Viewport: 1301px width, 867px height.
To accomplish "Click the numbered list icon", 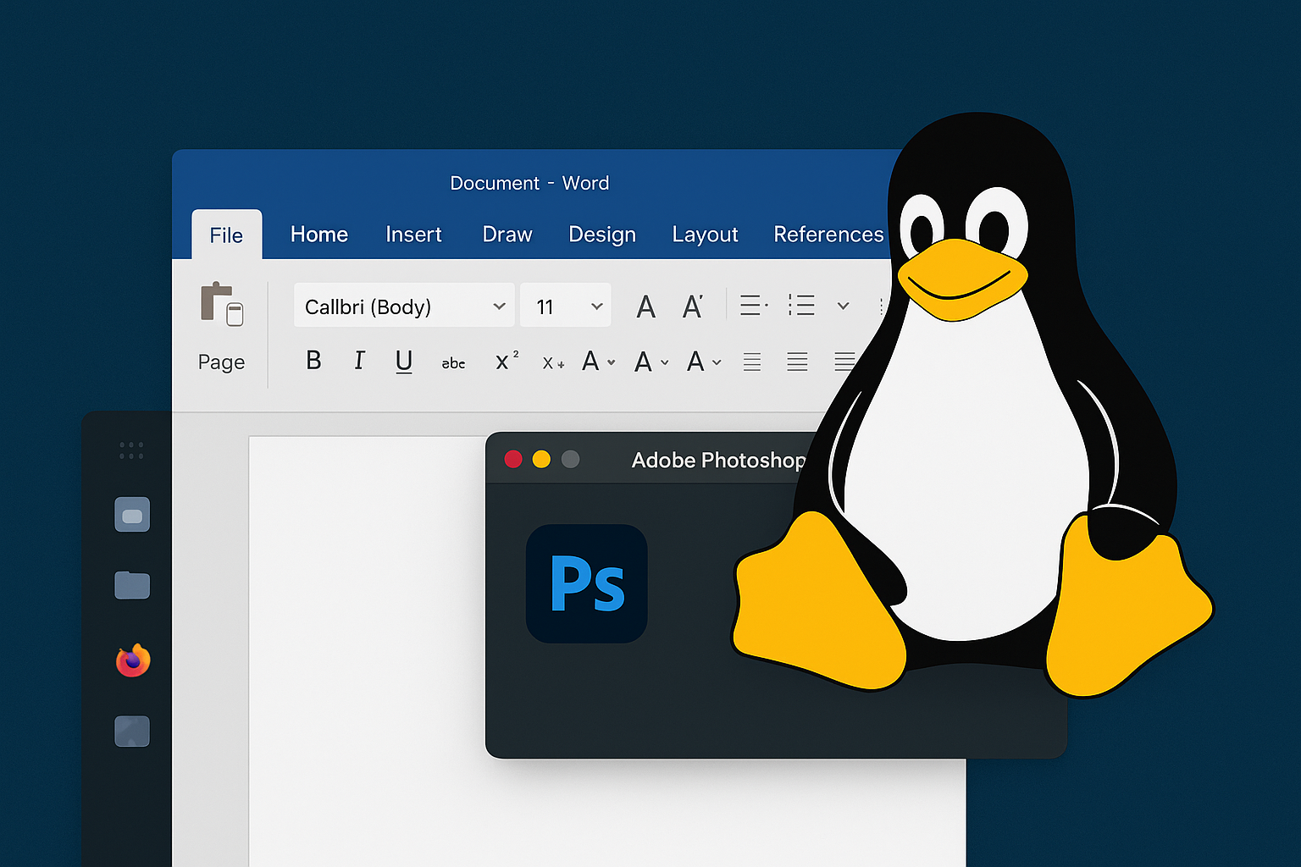I will [x=801, y=305].
